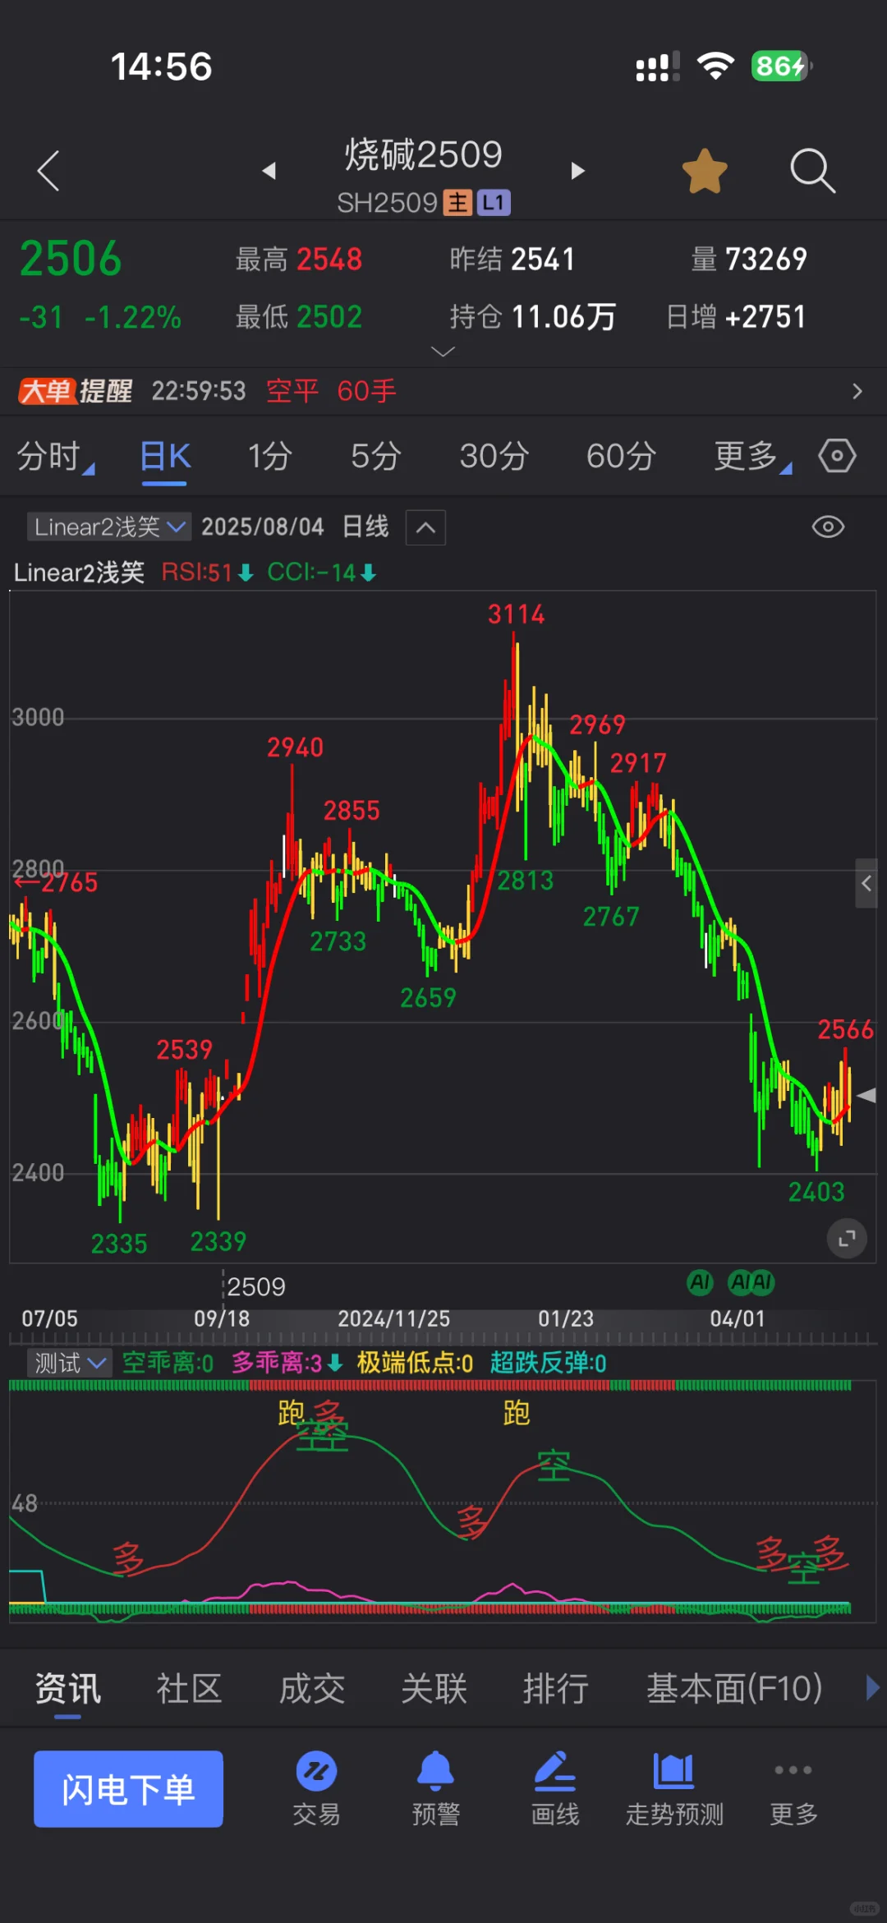Expand quote details with the down chevron
This screenshot has width=887, height=1923.
pos(443,352)
